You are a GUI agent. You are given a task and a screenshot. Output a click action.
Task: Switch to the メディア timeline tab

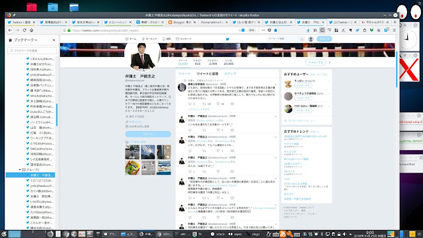coord(230,73)
